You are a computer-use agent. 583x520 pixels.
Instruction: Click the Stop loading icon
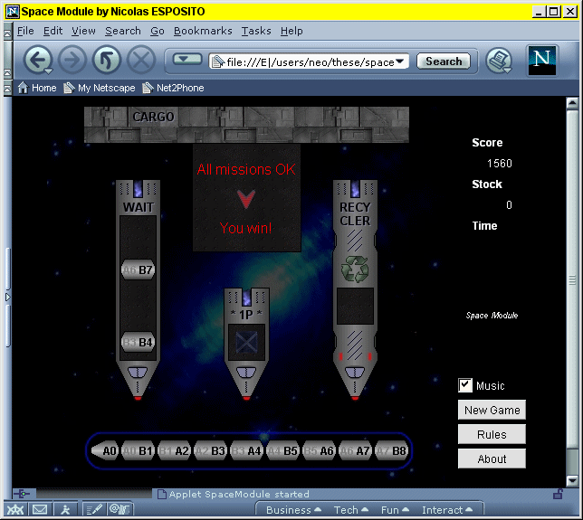point(140,61)
